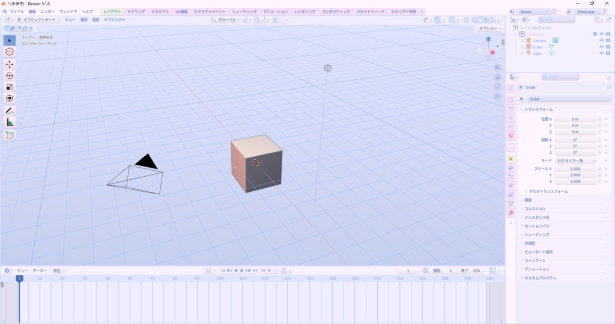615x324 pixels.
Task: Select the Add Cube tool
Action: 10,135
